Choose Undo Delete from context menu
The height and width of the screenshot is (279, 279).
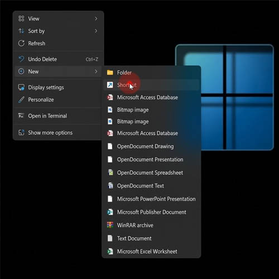click(x=58, y=59)
